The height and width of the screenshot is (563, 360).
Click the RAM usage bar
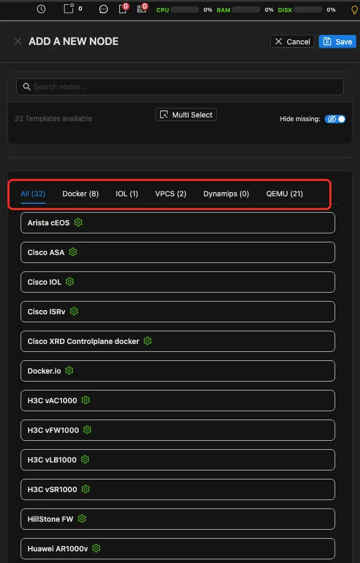point(246,10)
